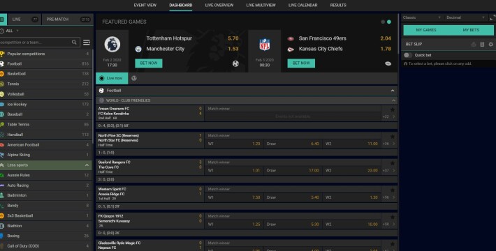Select Tottenham Hotspur odds 5.70
496x251 pixels.
click(x=233, y=38)
